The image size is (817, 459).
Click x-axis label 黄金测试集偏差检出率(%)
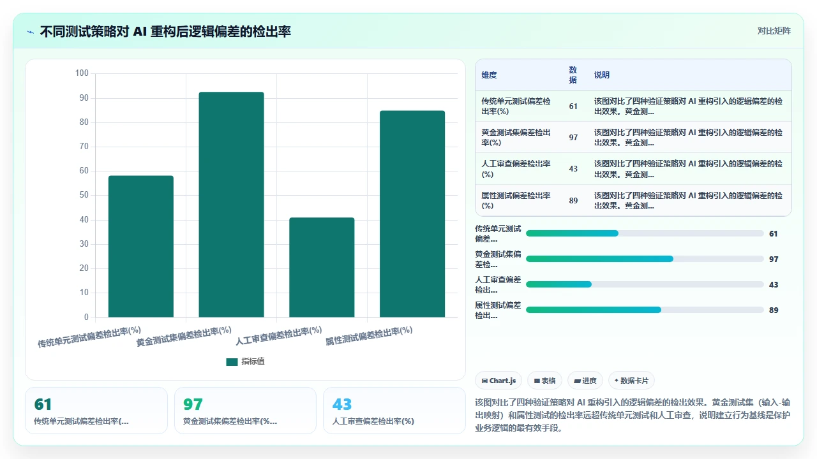[184, 337]
